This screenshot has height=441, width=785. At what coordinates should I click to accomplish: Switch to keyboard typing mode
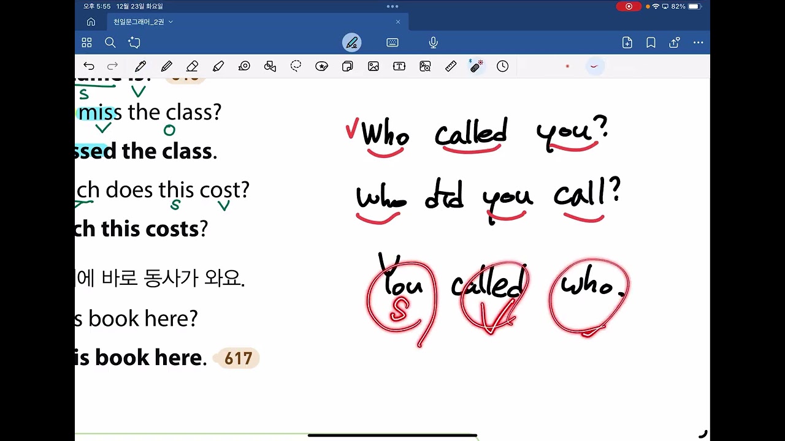[x=392, y=43]
